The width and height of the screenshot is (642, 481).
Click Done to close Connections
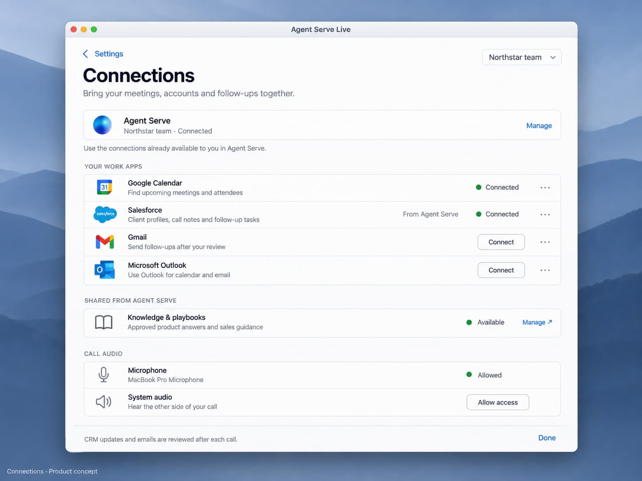(547, 438)
